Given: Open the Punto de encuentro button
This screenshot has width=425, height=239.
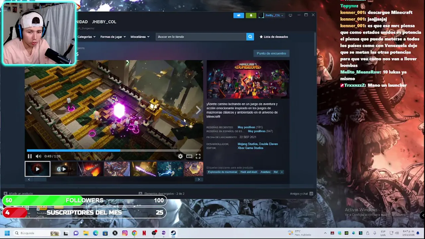Looking at the screenshot, I should [271, 53].
